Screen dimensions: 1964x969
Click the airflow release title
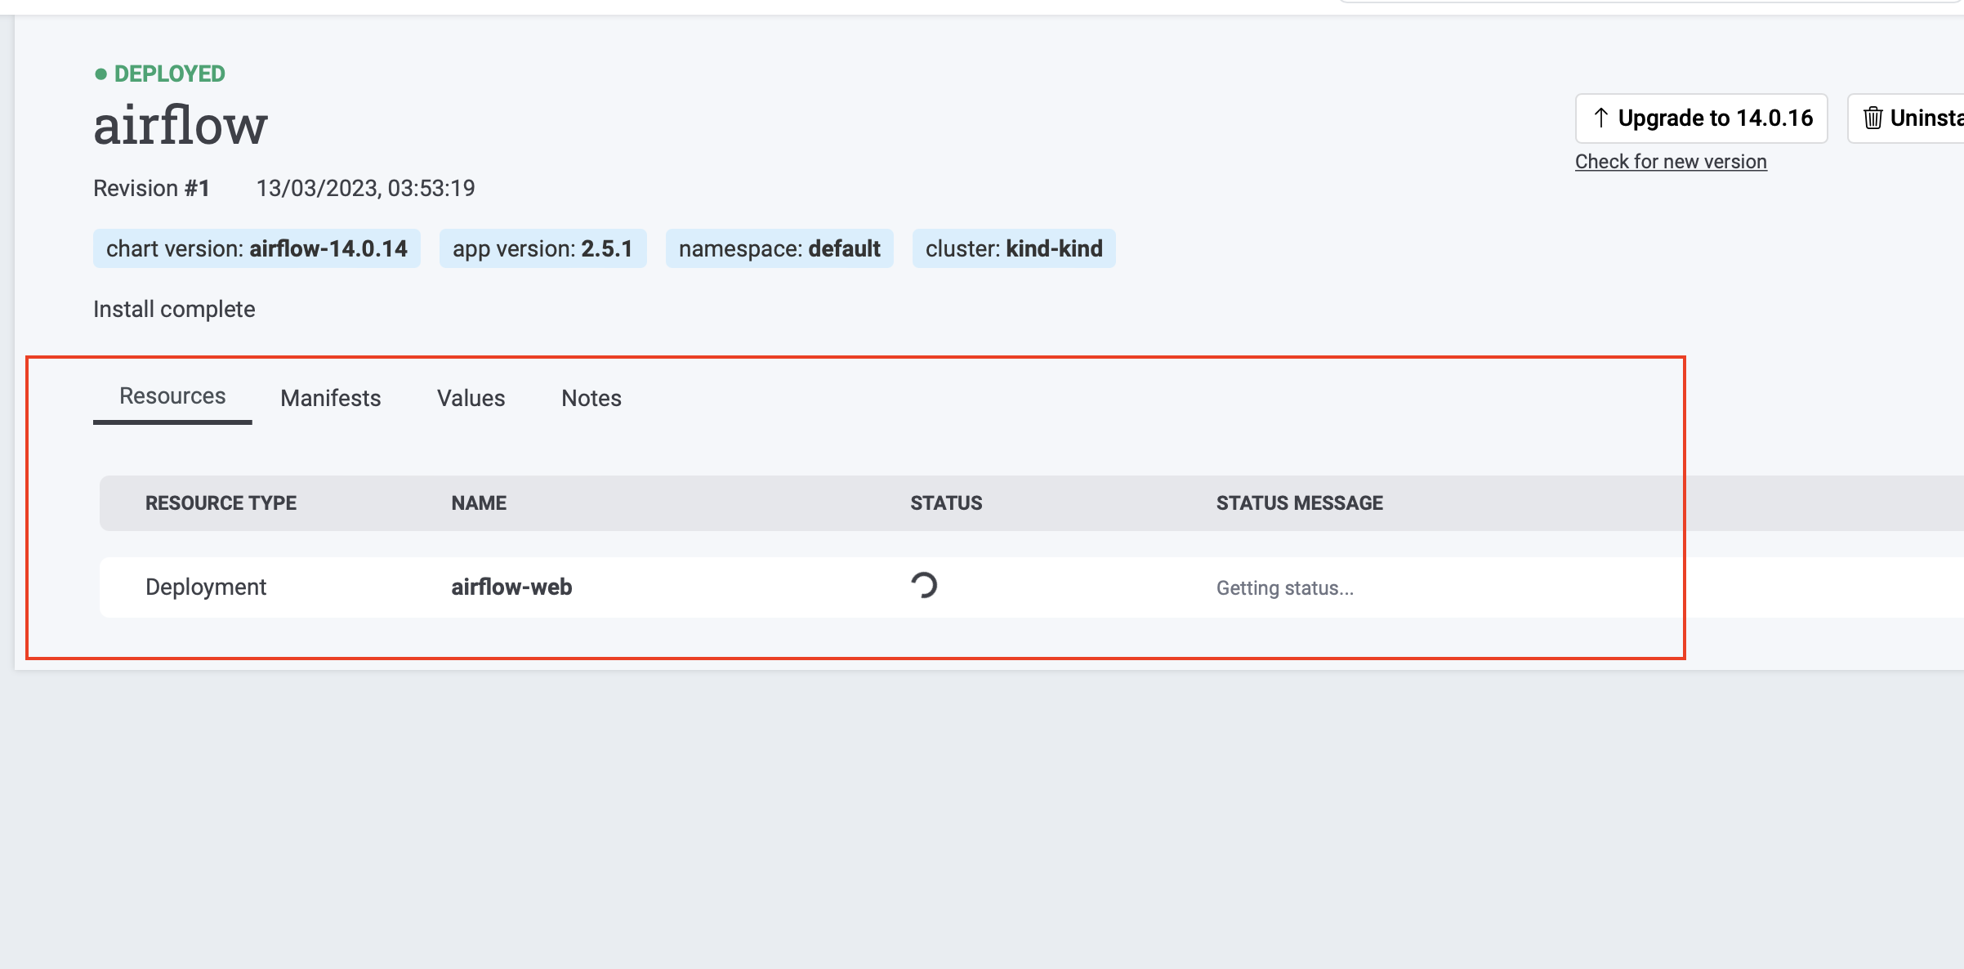(x=181, y=124)
